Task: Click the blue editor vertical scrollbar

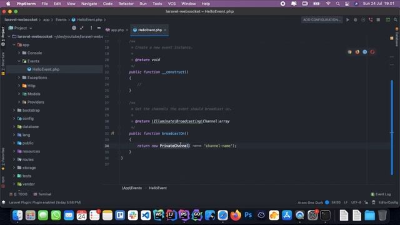Action: 392,127
